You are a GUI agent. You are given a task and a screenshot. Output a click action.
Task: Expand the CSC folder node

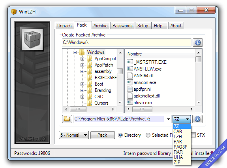click(82, 97)
